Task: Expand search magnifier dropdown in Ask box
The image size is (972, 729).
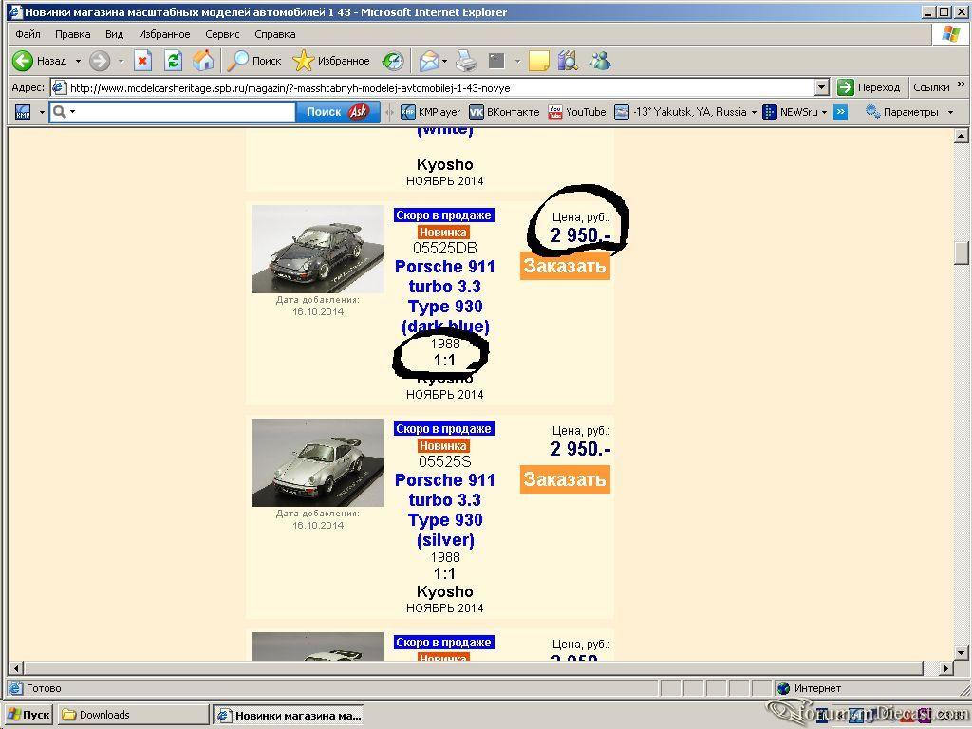Action: (72, 112)
